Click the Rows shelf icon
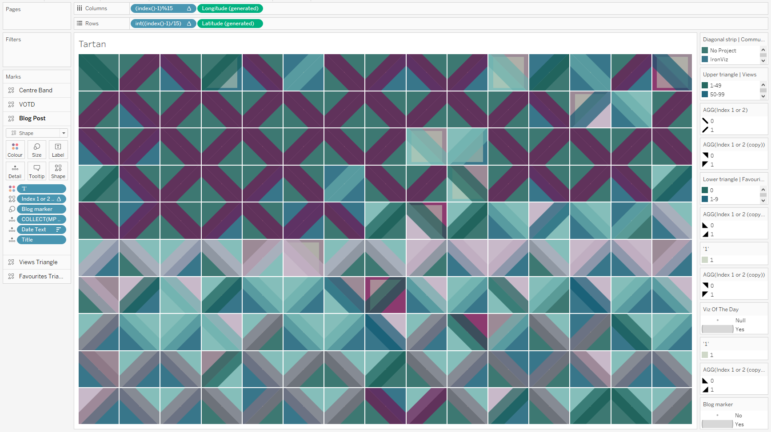The height and width of the screenshot is (432, 771). tap(80, 24)
